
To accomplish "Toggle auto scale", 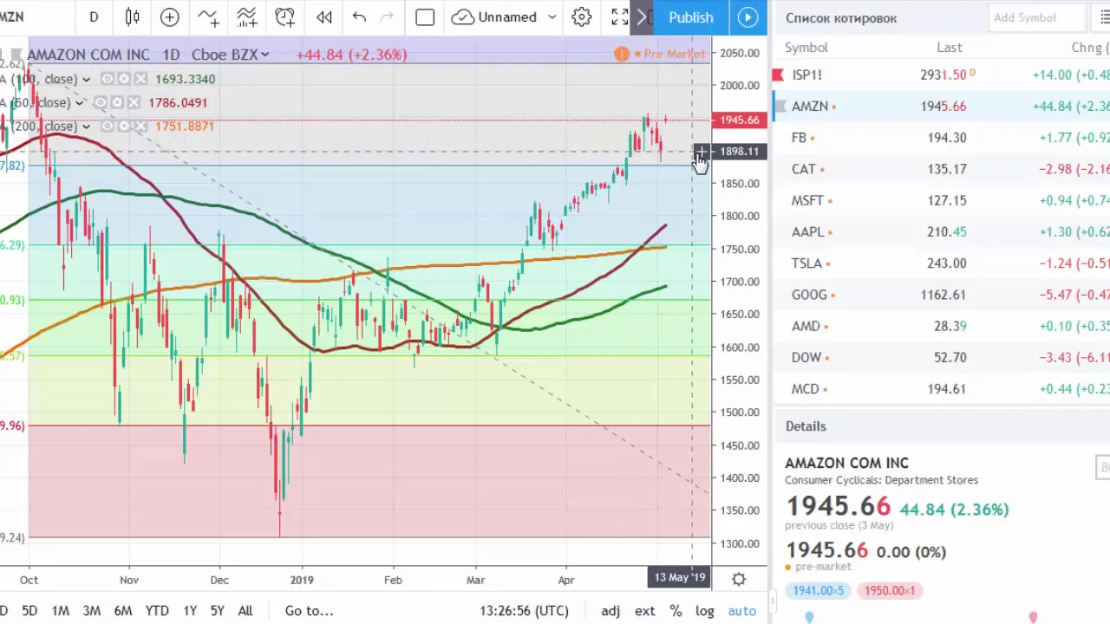I will point(741,610).
